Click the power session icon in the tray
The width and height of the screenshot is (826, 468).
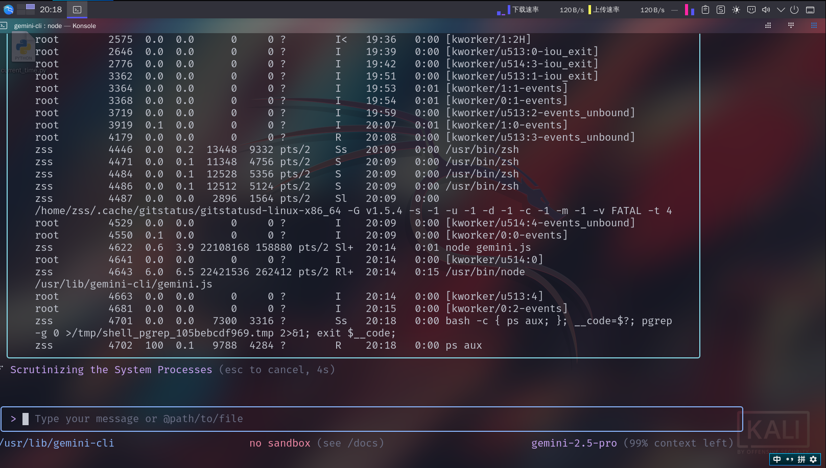(795, 9)
